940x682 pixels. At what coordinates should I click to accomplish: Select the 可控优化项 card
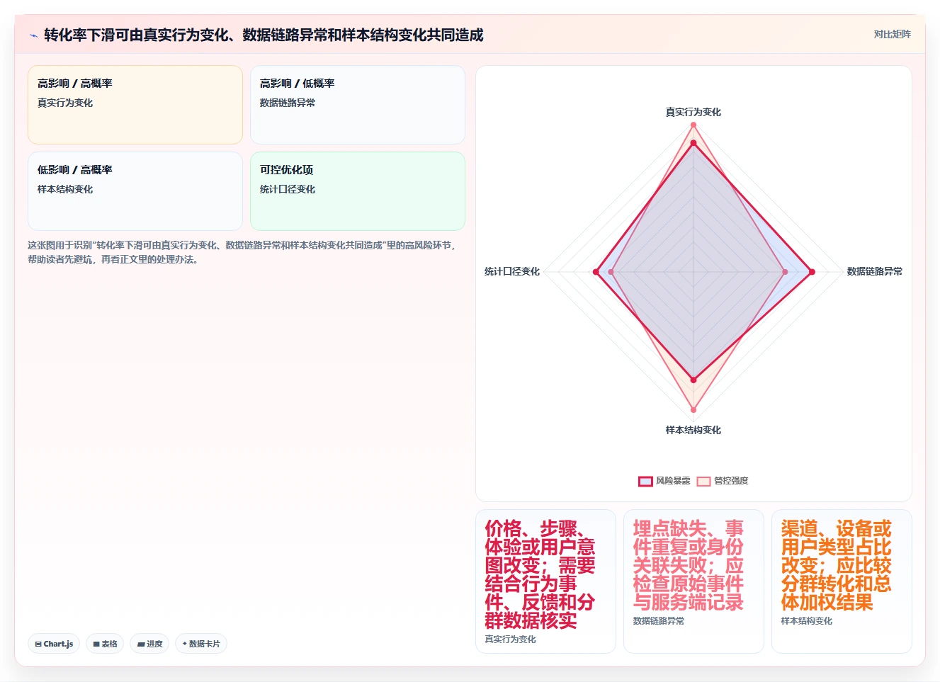coord(358,191)
